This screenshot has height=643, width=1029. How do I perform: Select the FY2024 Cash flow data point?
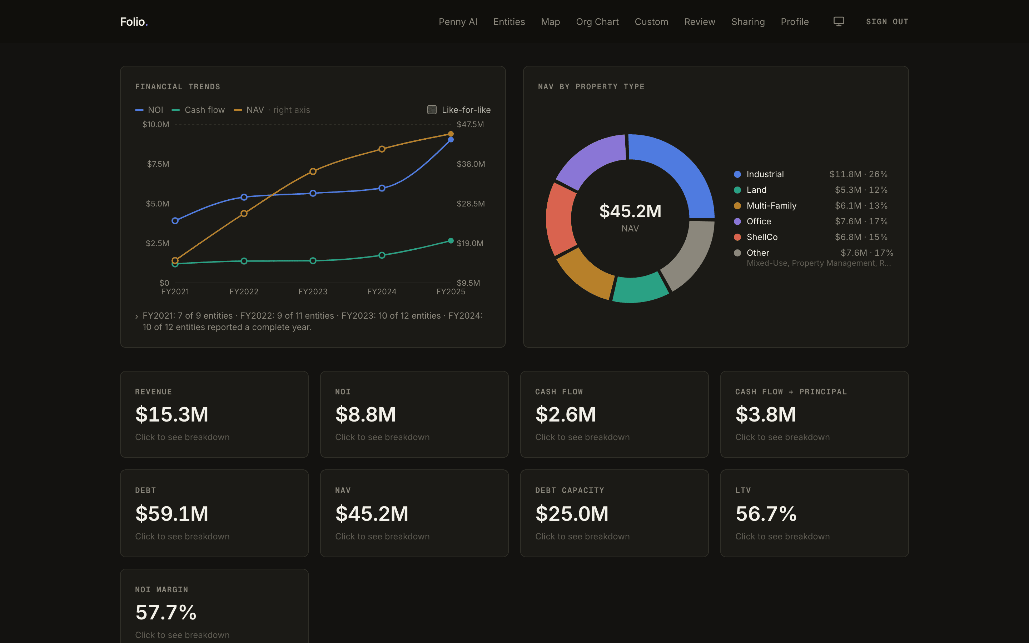point(382,255)
